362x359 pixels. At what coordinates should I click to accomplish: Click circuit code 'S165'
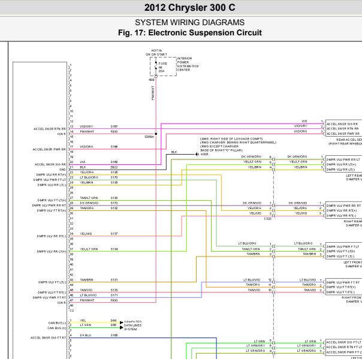click(114, 335)
